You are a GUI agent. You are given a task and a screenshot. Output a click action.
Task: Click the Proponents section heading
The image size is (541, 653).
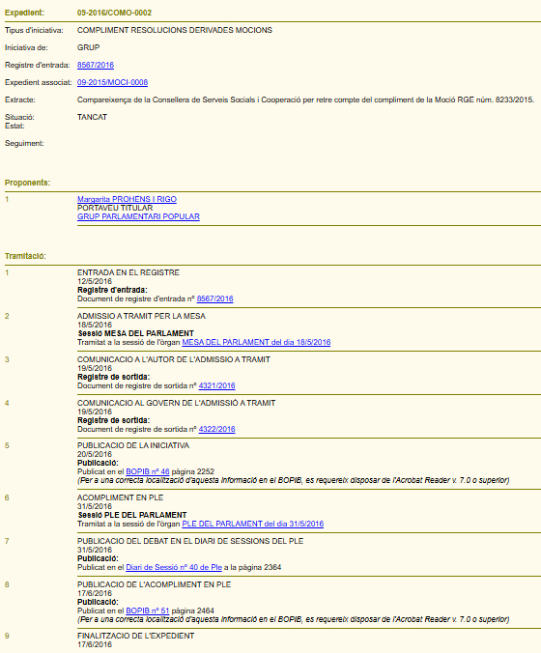tap(27, 183)
